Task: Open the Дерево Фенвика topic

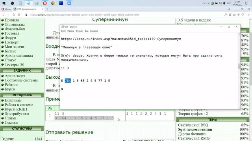Action: click(x=192, y=134)
